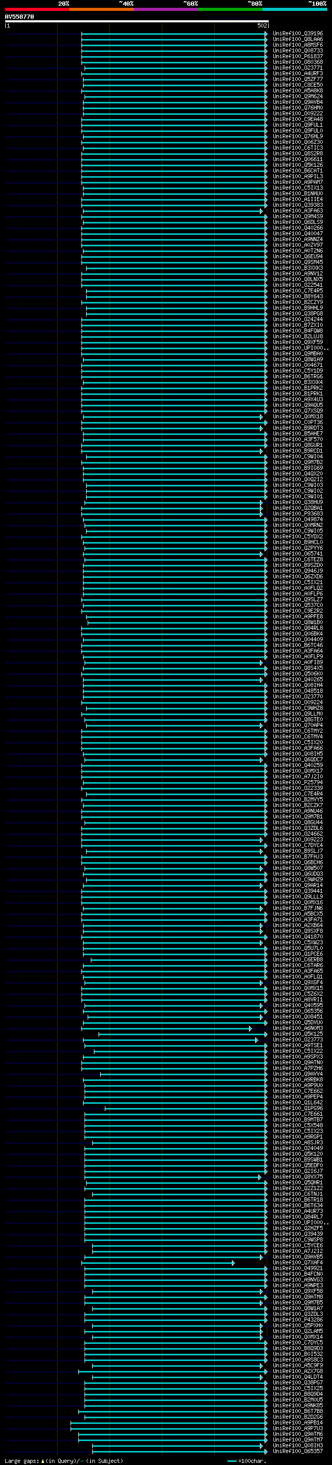Open hit UniRef100_Q8LAA6

pyautogui.click(x=298, y=40)
